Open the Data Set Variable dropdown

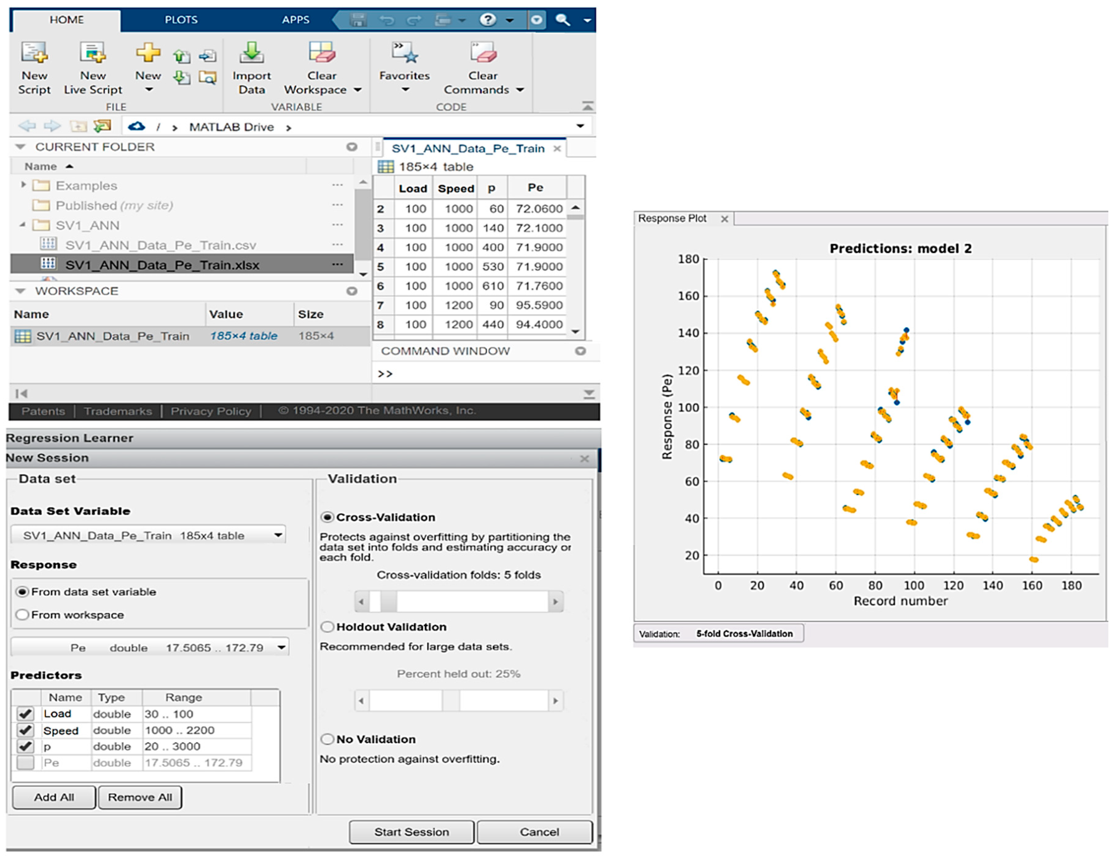pyautogui.click(x=148, y=535)
